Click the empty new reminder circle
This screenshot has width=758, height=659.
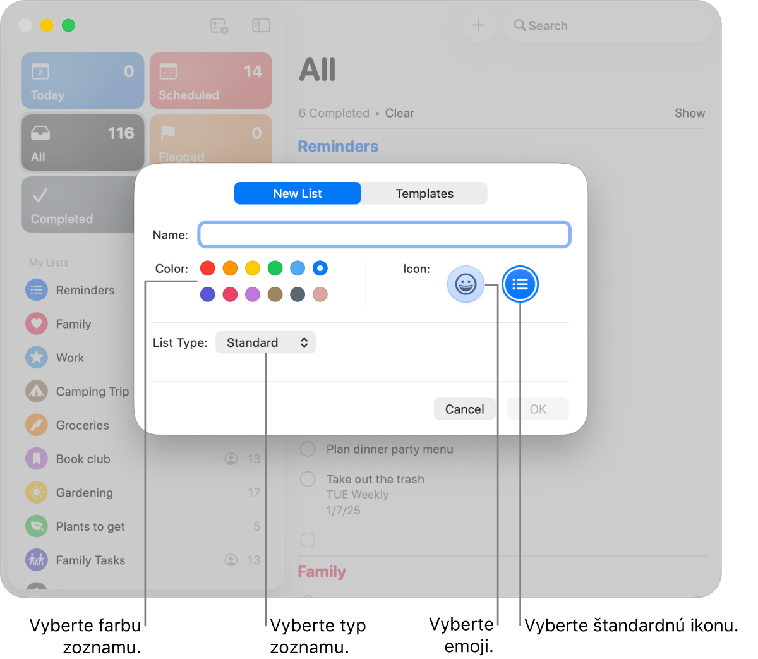click(308, 540)
